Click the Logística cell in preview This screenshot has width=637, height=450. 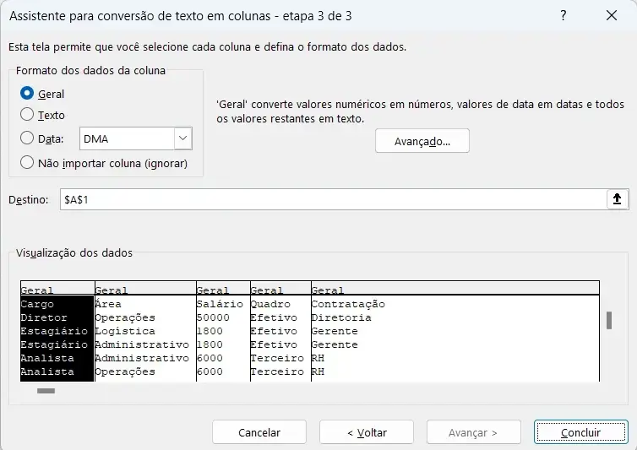click(125, 331)
